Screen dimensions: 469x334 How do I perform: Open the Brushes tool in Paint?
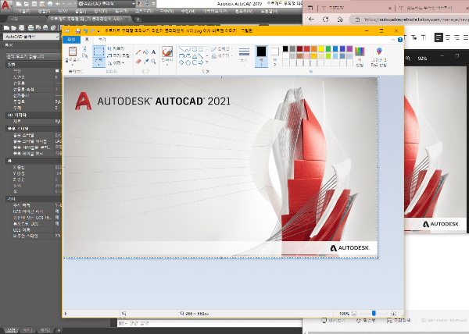click(x=167, y=56)
